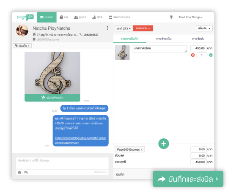Click the customer address text 77 สุขุมวิท 103
The height and width of the screenshot is (191, 228).
click(58, 34)
